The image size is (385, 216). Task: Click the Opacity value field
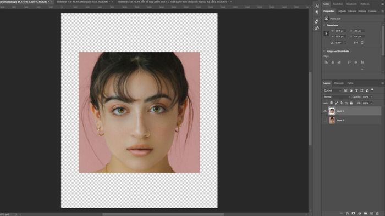(x=366, y=97)
